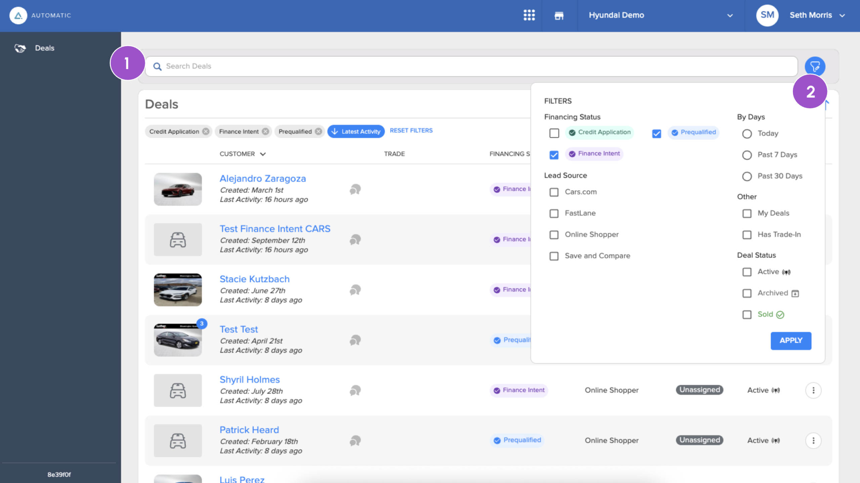The image size is (860, 483).
Task: Check the My Deals checkbox
Action: coord(747,213)
